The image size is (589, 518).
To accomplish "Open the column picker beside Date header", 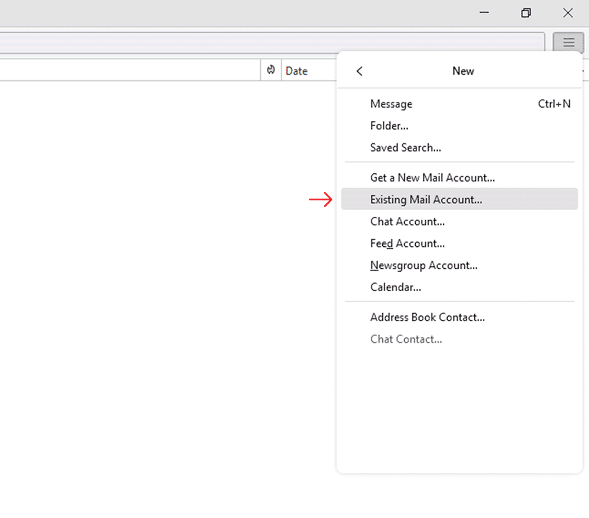I will (582, 70).
